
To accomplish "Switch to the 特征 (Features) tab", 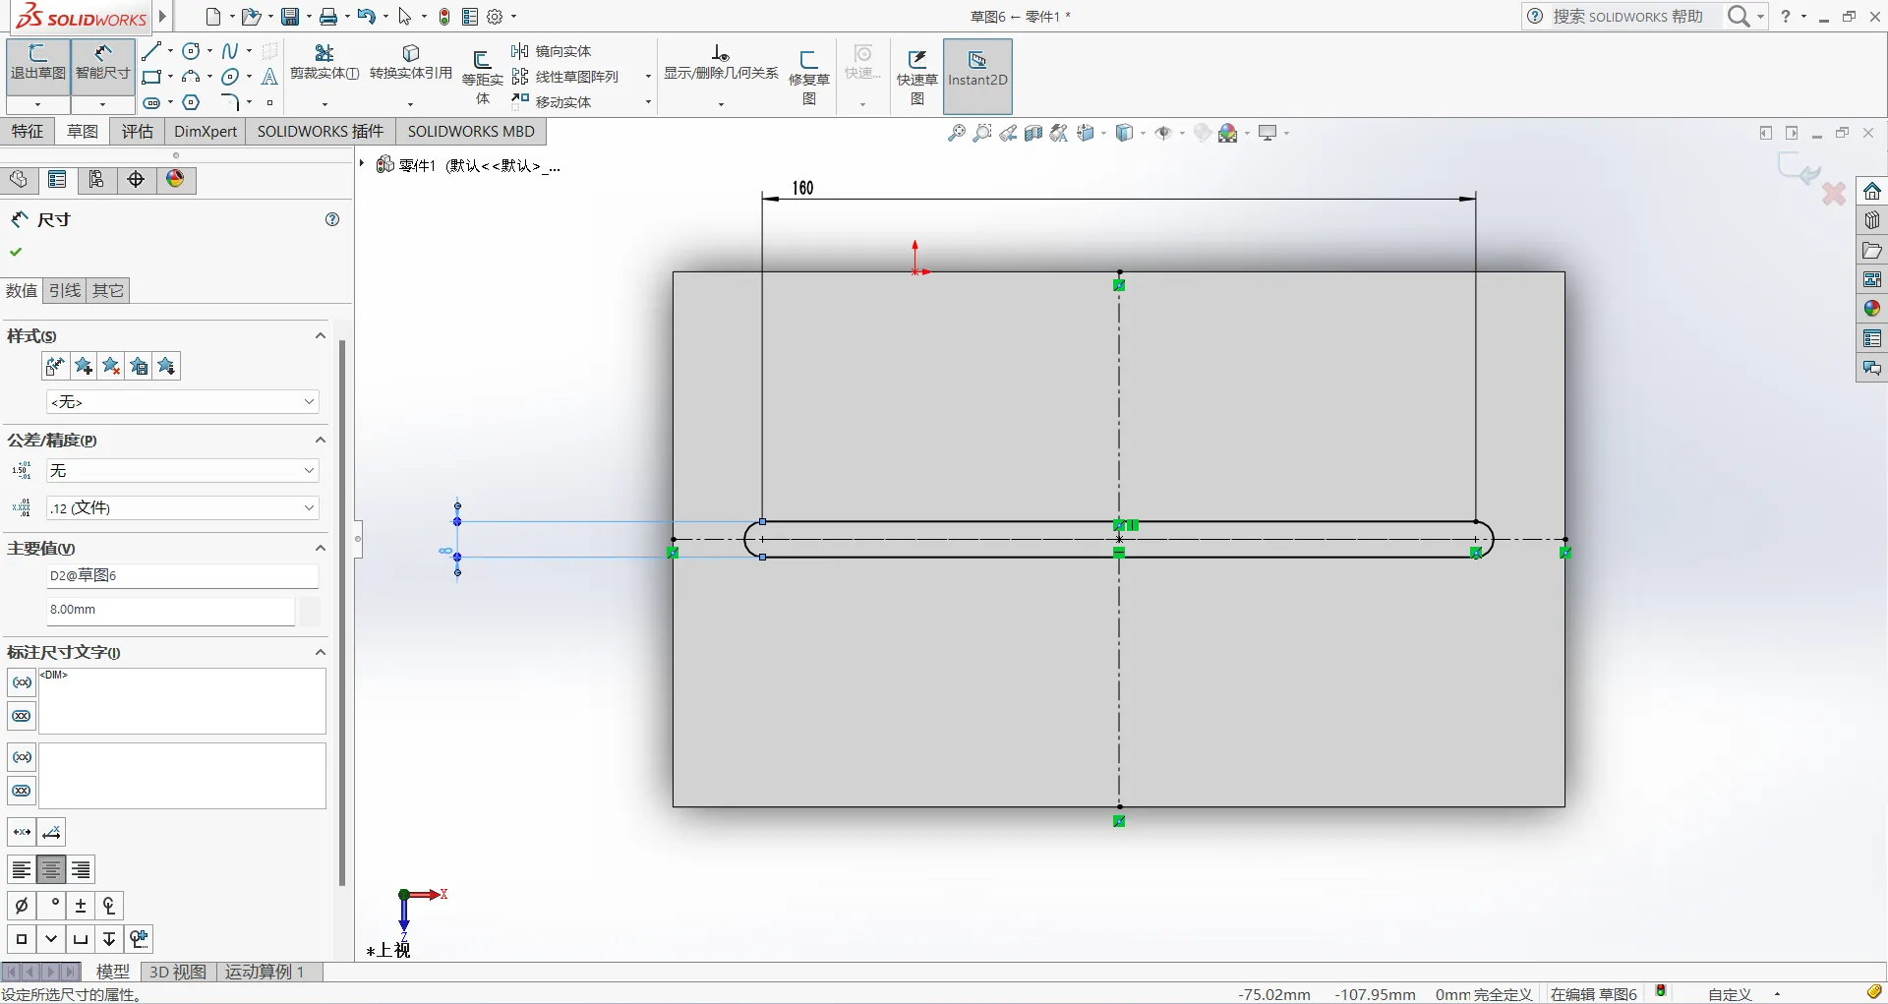I will point(28,132).
